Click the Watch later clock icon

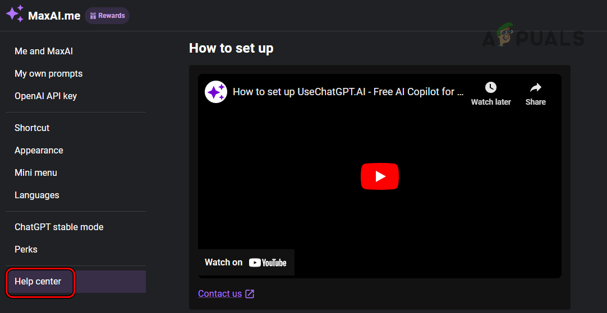pos(491,87)
